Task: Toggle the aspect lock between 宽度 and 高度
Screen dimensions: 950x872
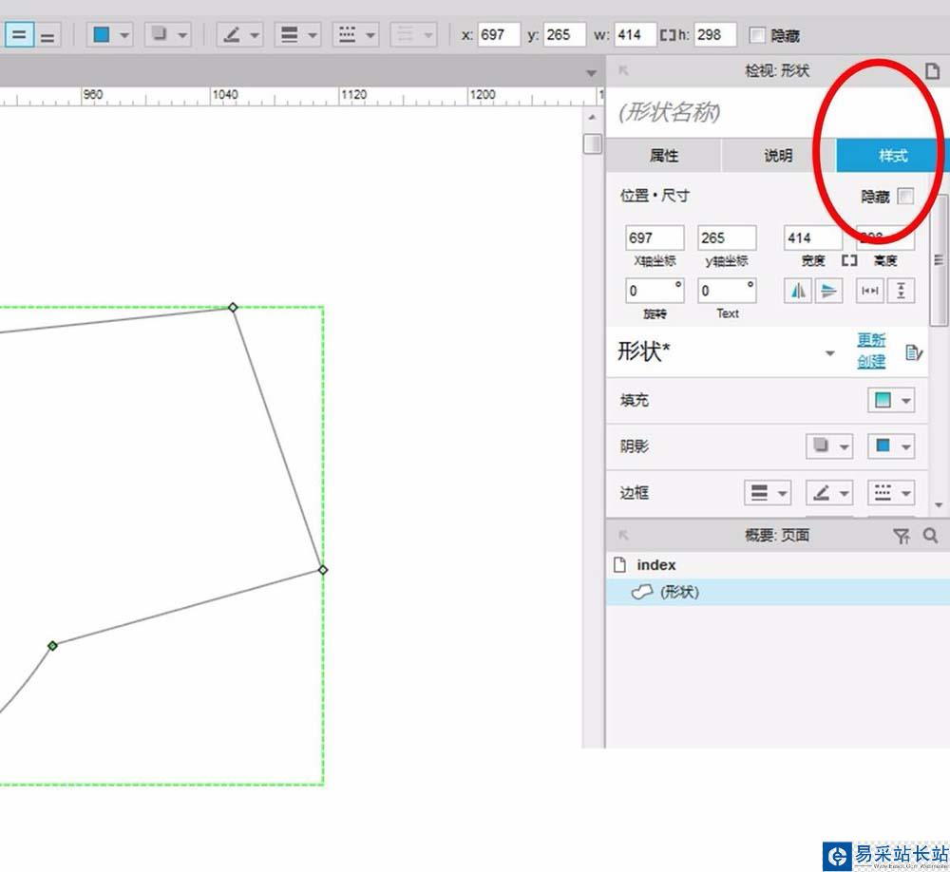Action: pos(849,260)
